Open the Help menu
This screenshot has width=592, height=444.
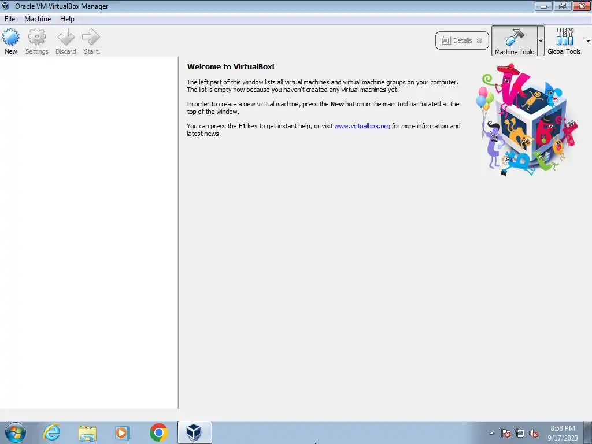(x=67, y=19)
